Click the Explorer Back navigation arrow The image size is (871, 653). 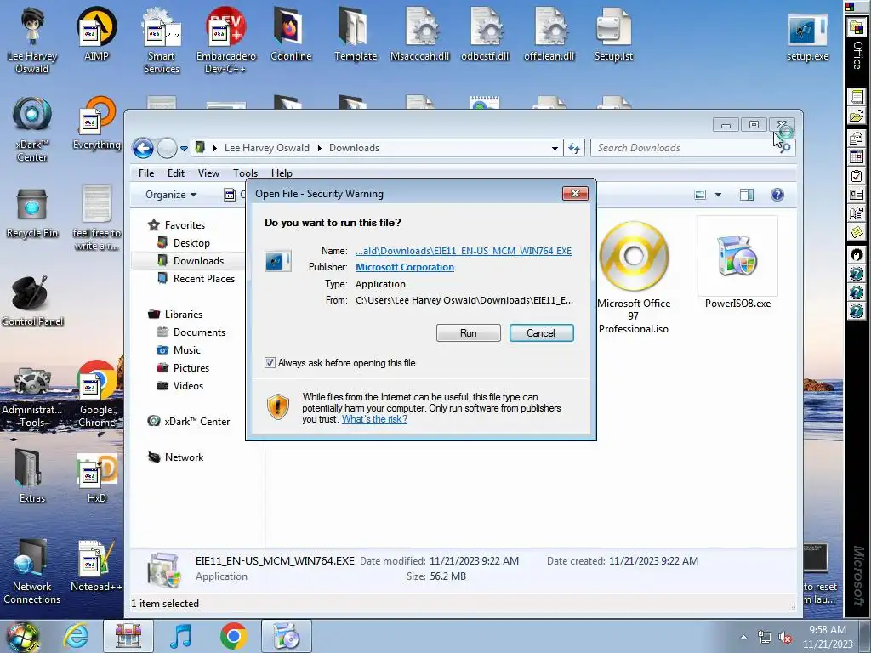point(143,148)
